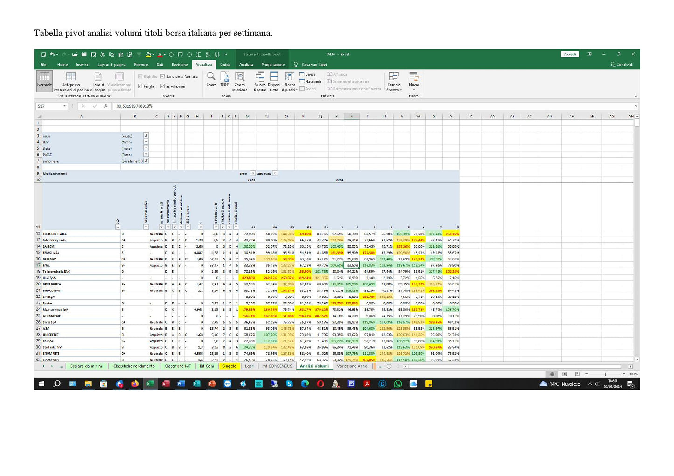Image resolution: width=674 pixels, height=476 pixels.
Task: Switch to the Singolo sheet tab
Action: (229, 366)
